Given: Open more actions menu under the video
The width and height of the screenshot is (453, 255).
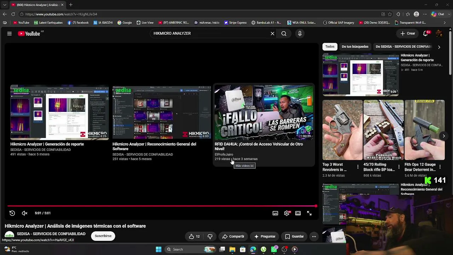Looking at the screenshot, I should coord(314,237).
